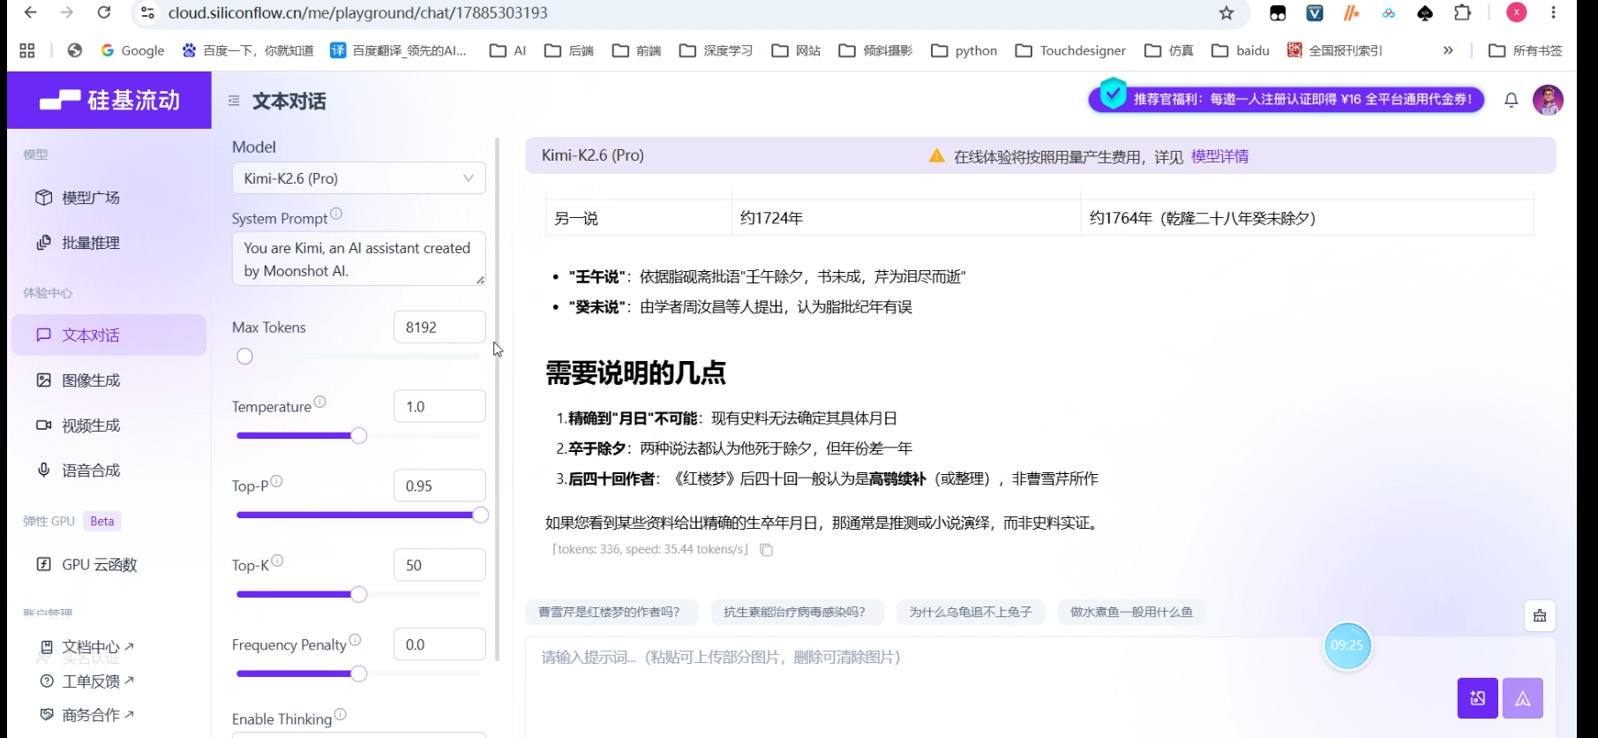Open the Chrome profile avatar

point(1517,12)
